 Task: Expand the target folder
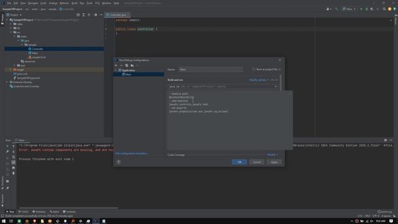[11, 70]
